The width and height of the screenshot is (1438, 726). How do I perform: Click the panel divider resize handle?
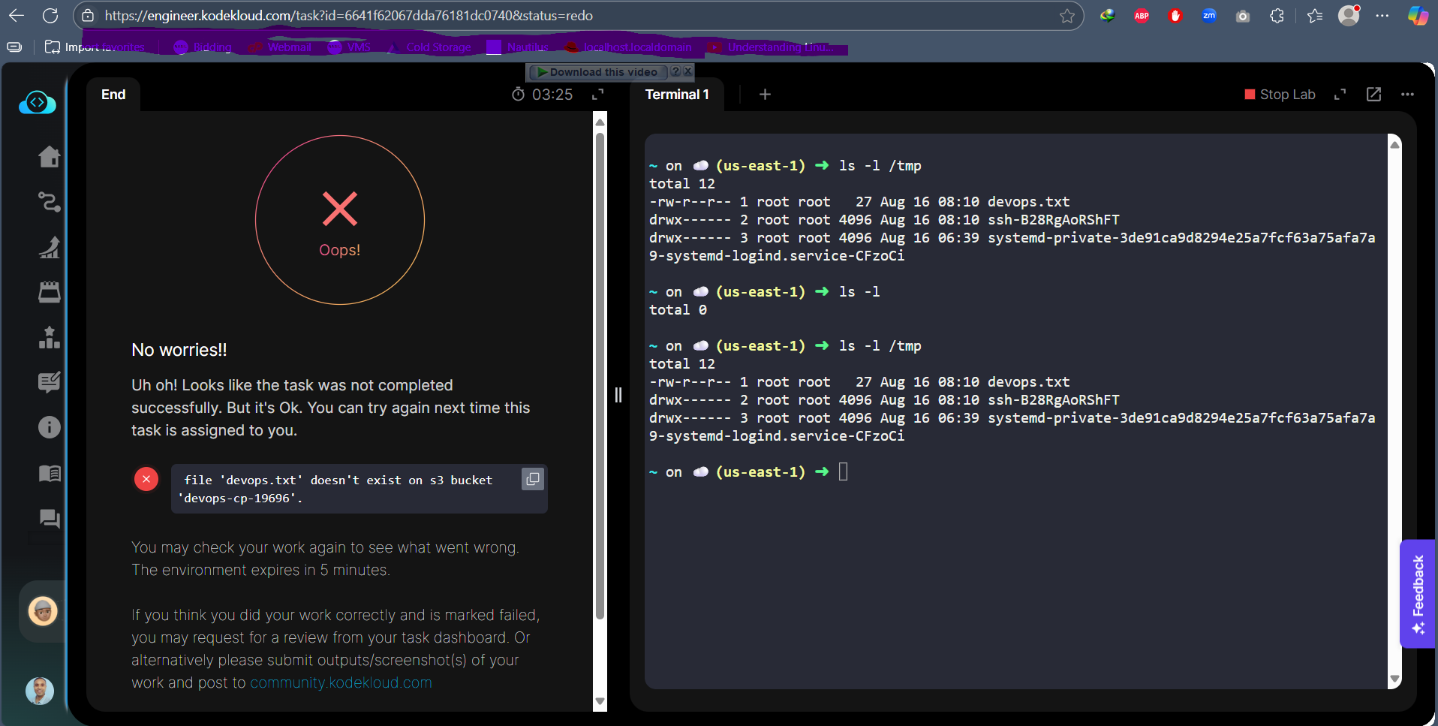[x=618, y=395]
